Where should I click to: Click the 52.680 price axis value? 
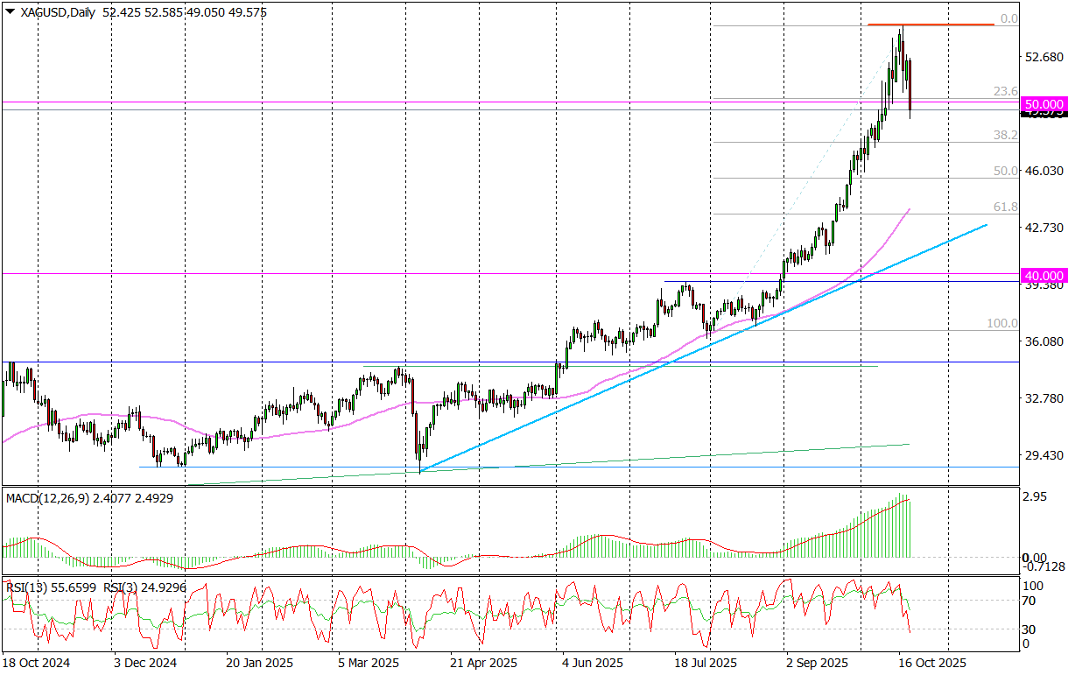coord(1043,58)
